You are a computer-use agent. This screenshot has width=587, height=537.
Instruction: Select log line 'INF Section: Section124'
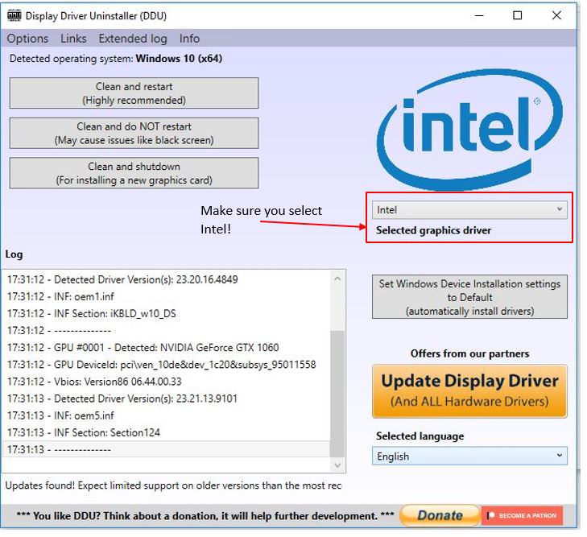tap(167, 432)
